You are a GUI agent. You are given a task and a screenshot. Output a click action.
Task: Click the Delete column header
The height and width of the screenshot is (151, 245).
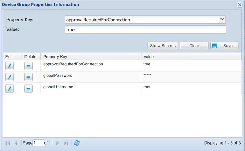pyautogui.click(x=31, y=57)
